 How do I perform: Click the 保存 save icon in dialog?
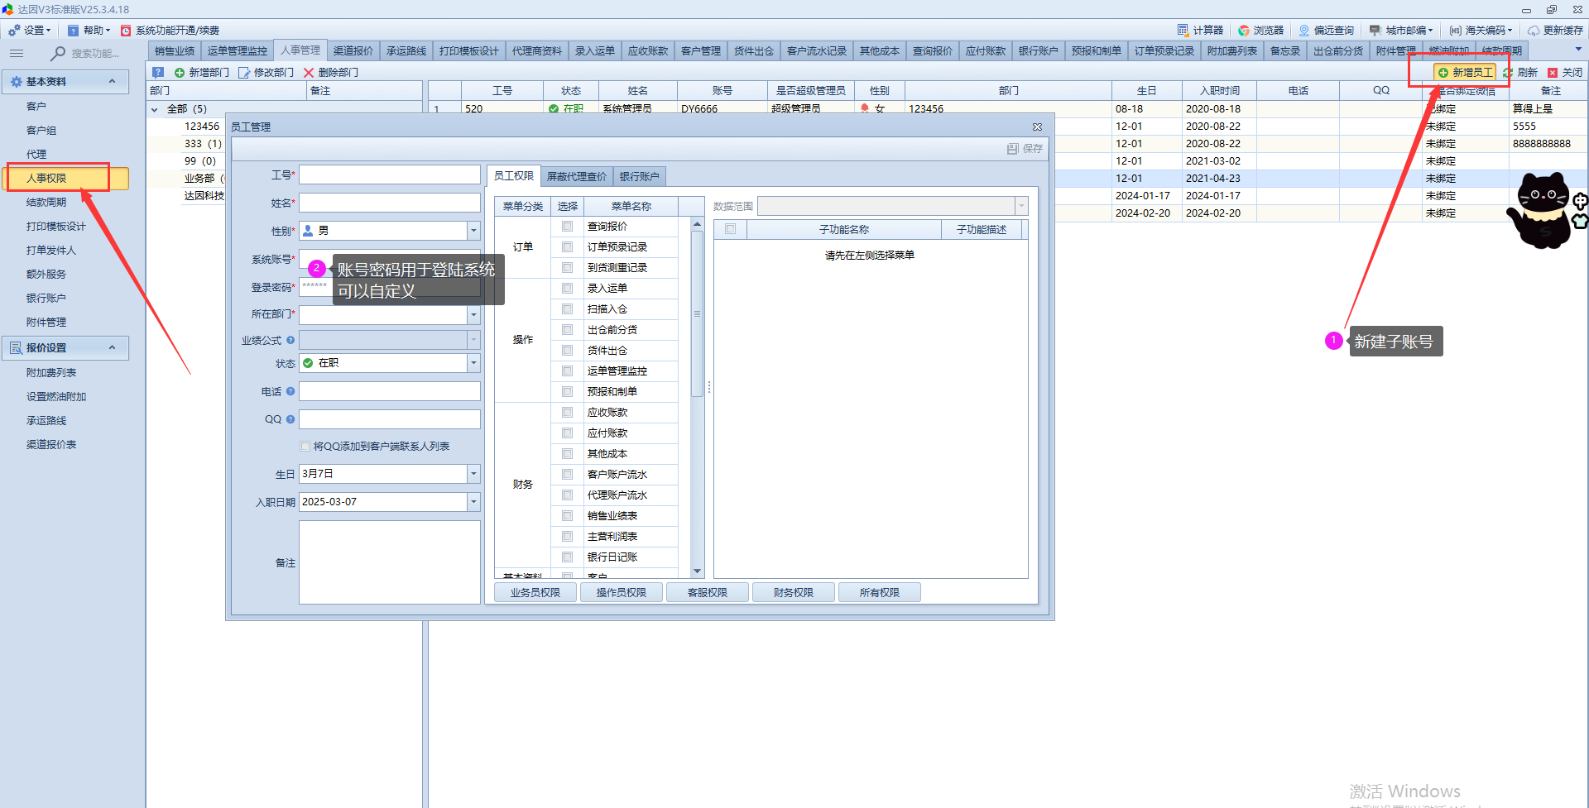pos(1013,149)
